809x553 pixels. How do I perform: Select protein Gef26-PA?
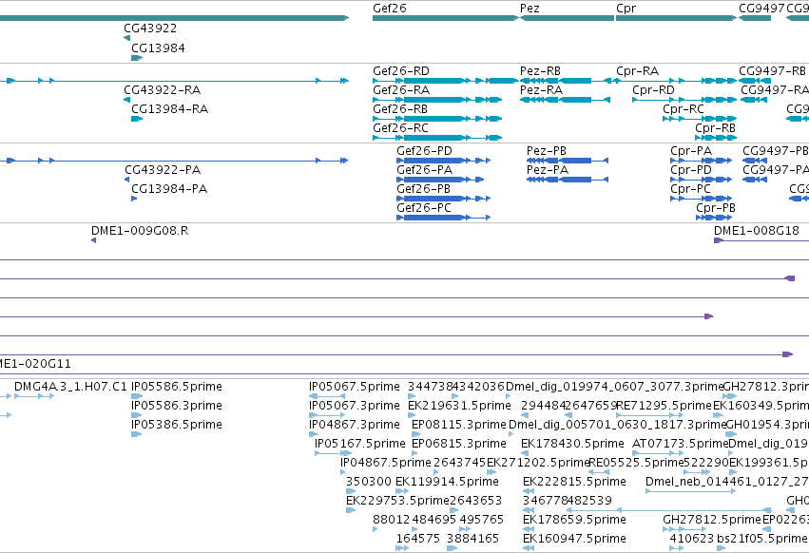(x=424, y=170)
